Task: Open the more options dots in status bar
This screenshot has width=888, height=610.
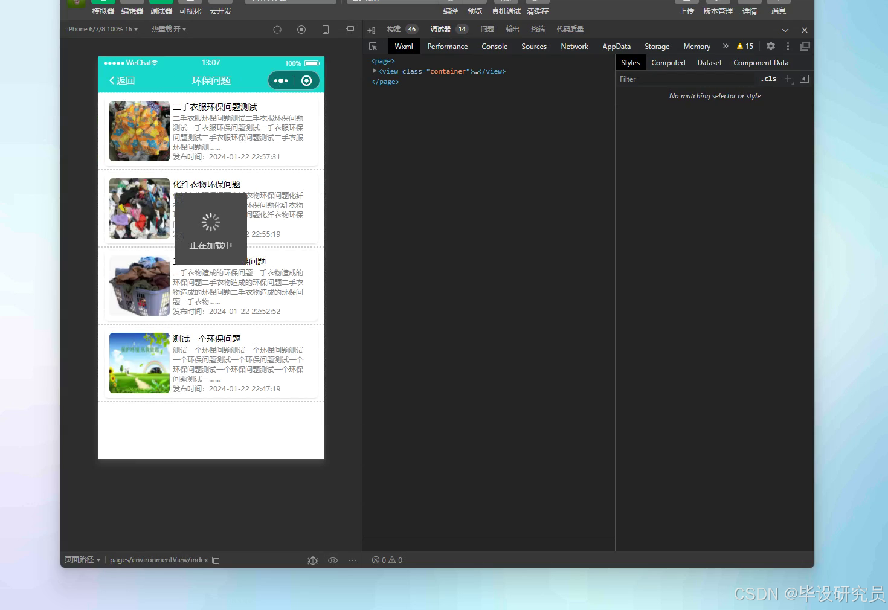Action: (x=352, y=560)
